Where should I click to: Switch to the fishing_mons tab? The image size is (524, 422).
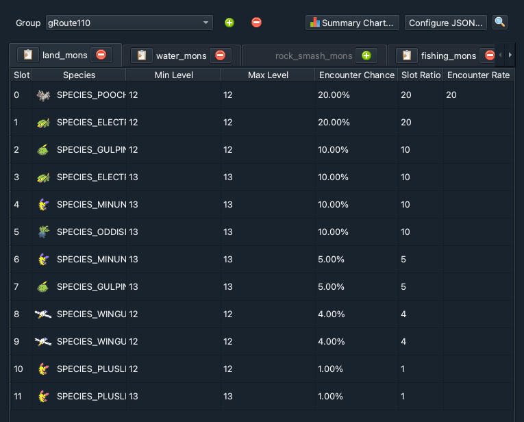point(448,55)
